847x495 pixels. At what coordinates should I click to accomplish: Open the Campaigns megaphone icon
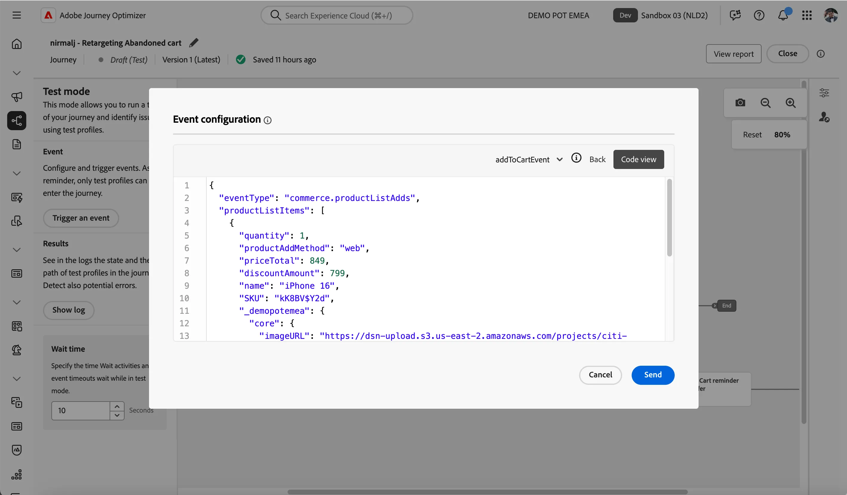[x=16, y=97]
